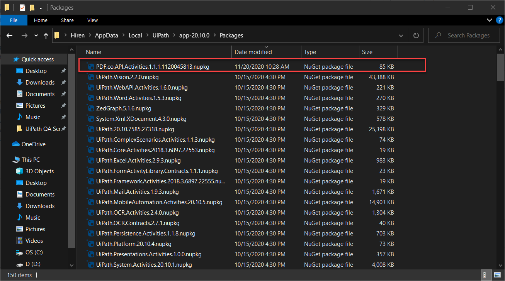Expand the address bar history dropdown
Image resolution: width=505 pixels, height=281 pixels.
point(401,36)
